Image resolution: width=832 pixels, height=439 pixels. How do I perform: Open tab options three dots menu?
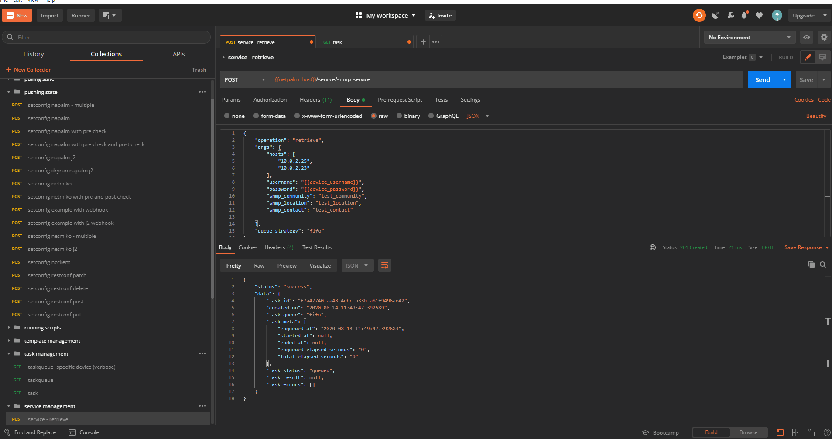click(435, 42)
